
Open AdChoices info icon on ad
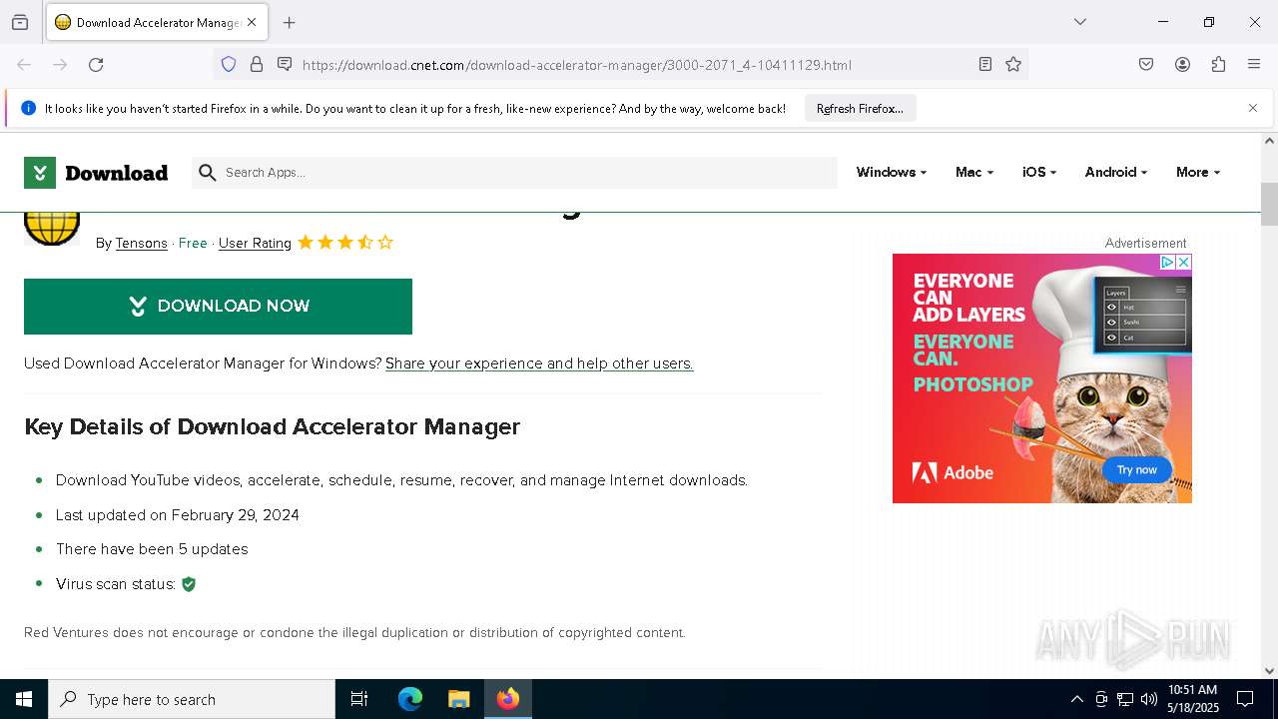pos(1166,262)
